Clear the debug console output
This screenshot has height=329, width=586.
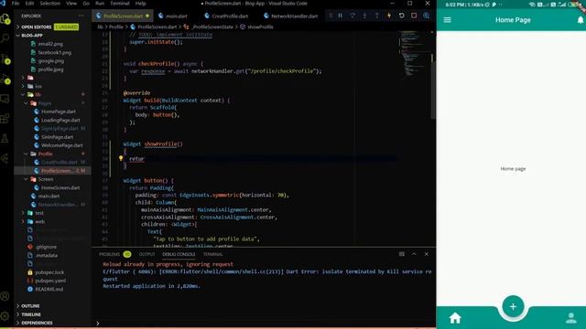402,254
